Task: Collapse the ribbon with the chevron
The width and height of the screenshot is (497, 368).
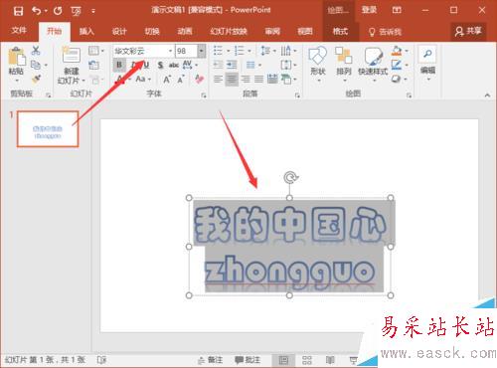Action: pyautogui.click(x=487, y=95)
